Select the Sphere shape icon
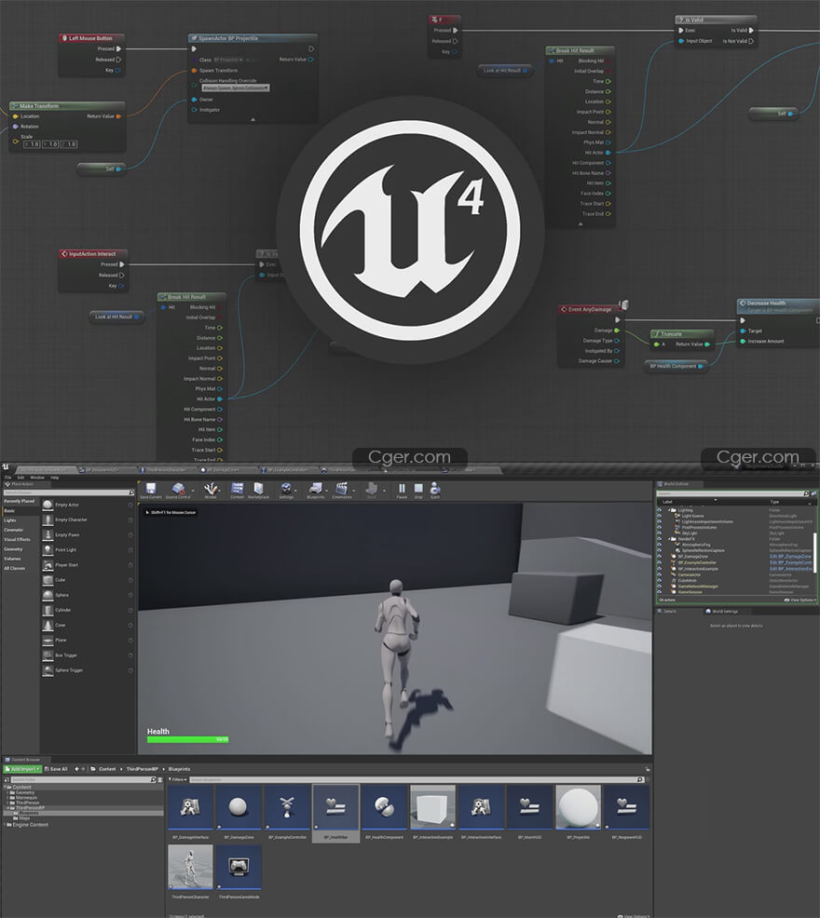This screenshot has height=918, width=820. [48, 595]
